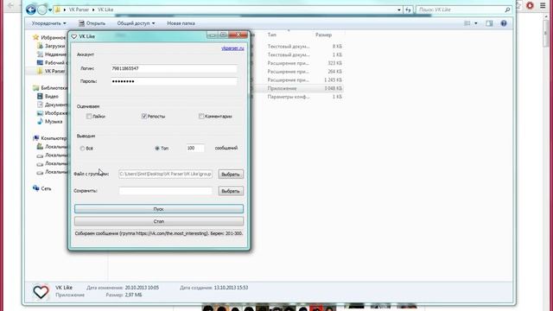Select the Приложение 3 048 КБ file row
Image resolution: width=553 pixels, height=311 pixels.
(x=298, y=88)
